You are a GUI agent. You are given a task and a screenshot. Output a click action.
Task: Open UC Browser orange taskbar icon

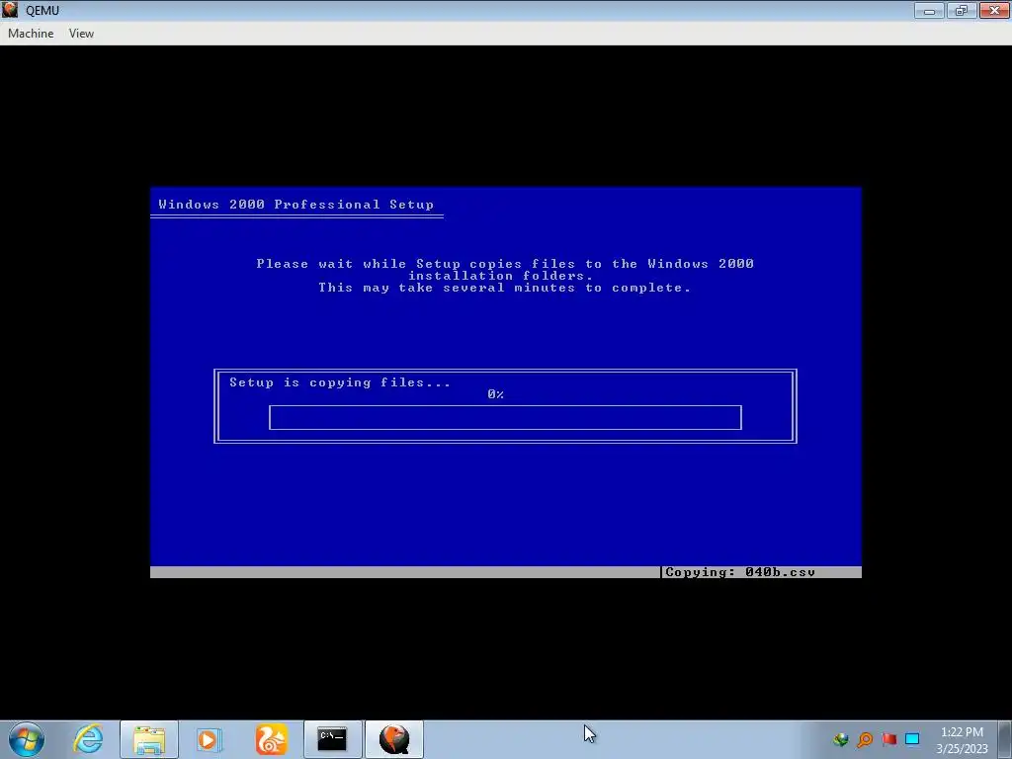tap(271, 739)
